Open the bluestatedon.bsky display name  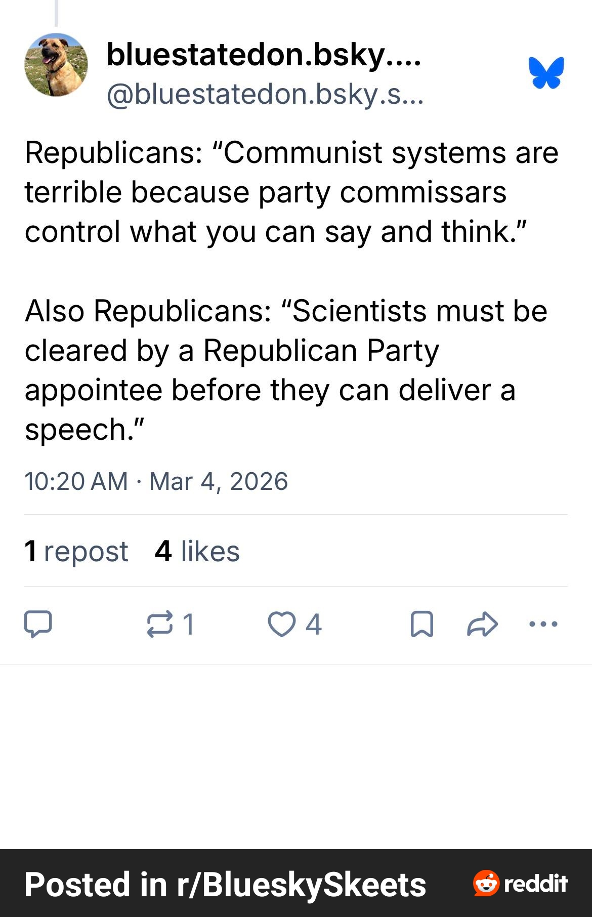(x=264, y=54)
